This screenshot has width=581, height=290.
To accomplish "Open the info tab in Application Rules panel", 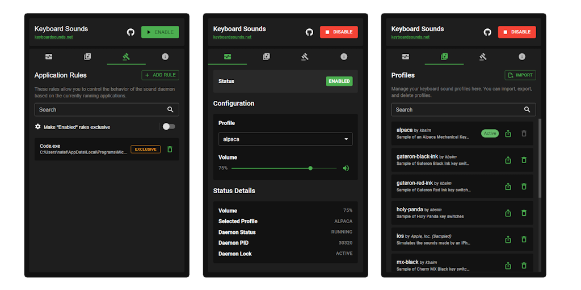I will (x=165, y=57).
